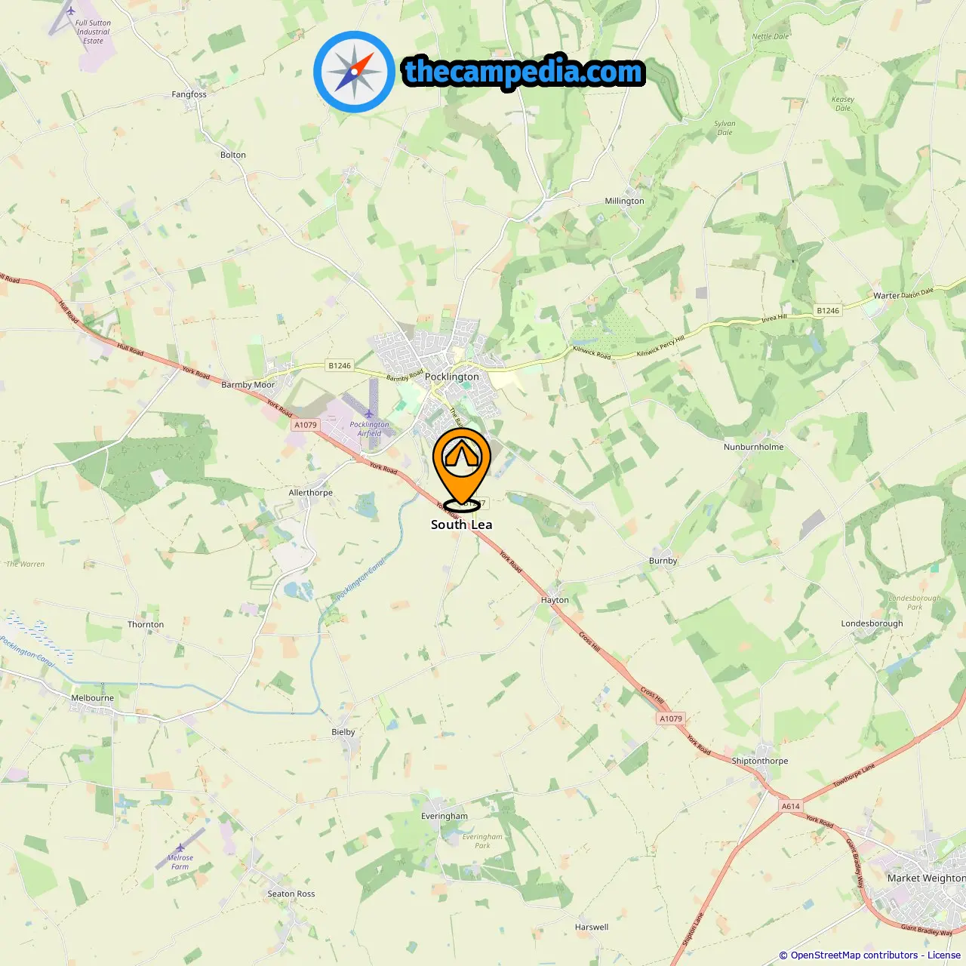Click the Pocklington Airfield plane icon
The height and width of the screenshot is (966, 966).
369,414
